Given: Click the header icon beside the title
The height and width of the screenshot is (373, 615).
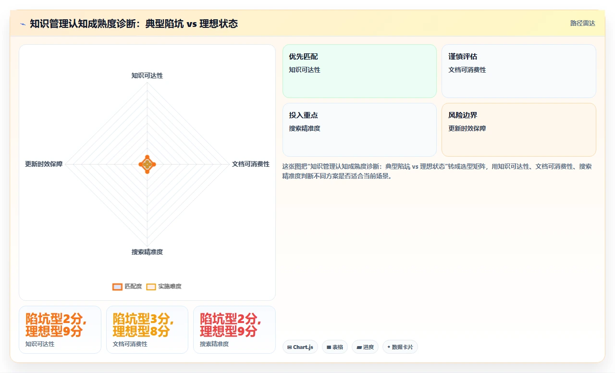Looking at the screenshot, I should pyautogui.click(x=23, y=24).
